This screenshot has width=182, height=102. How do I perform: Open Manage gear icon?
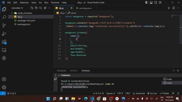pyautogui.click(x=4, y=87)
